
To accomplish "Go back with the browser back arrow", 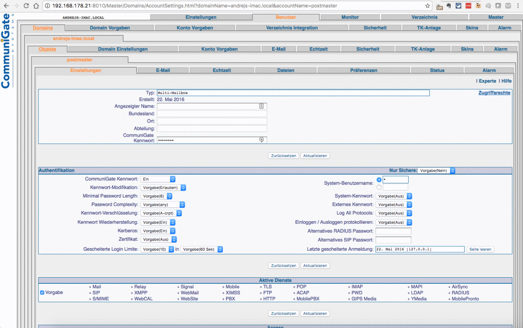I will coord(6,6).
